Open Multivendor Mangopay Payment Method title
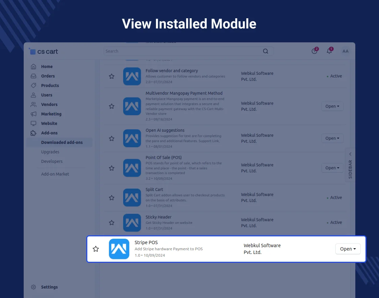The width and height of the screenshot is (379, 298). coord(184,93)
